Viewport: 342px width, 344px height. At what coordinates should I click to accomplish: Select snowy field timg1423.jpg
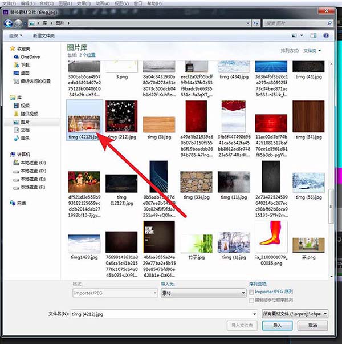click(x=84, y=246)
